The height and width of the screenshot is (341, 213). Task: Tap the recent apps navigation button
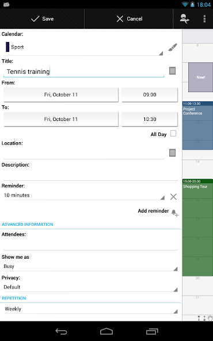[152, 331]
